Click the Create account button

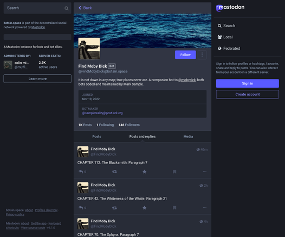click(x=248, y=94)
